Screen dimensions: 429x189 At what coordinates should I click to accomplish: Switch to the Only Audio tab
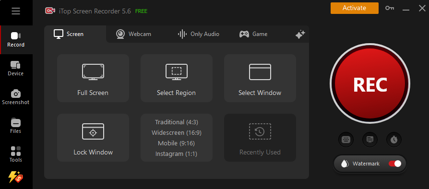(x=199, y=34)
